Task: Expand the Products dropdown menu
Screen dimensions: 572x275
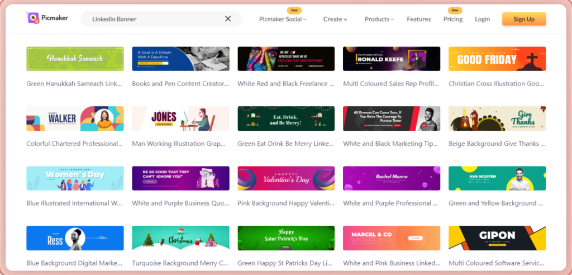Action: coord(379,19)
